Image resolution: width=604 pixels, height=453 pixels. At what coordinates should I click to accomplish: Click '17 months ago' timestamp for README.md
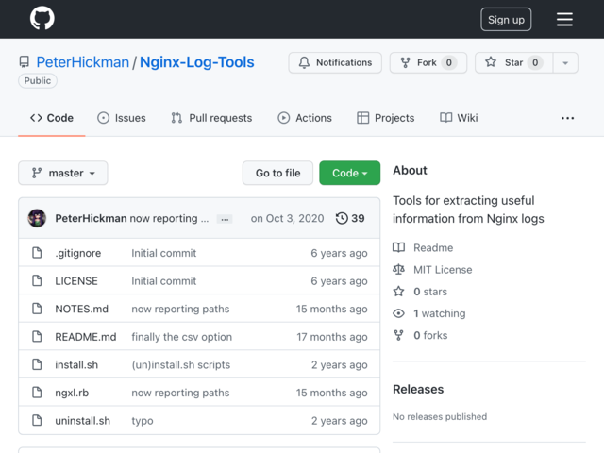(332, 337)
